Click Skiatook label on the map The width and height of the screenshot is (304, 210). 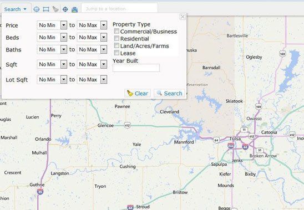click(234, 101)
